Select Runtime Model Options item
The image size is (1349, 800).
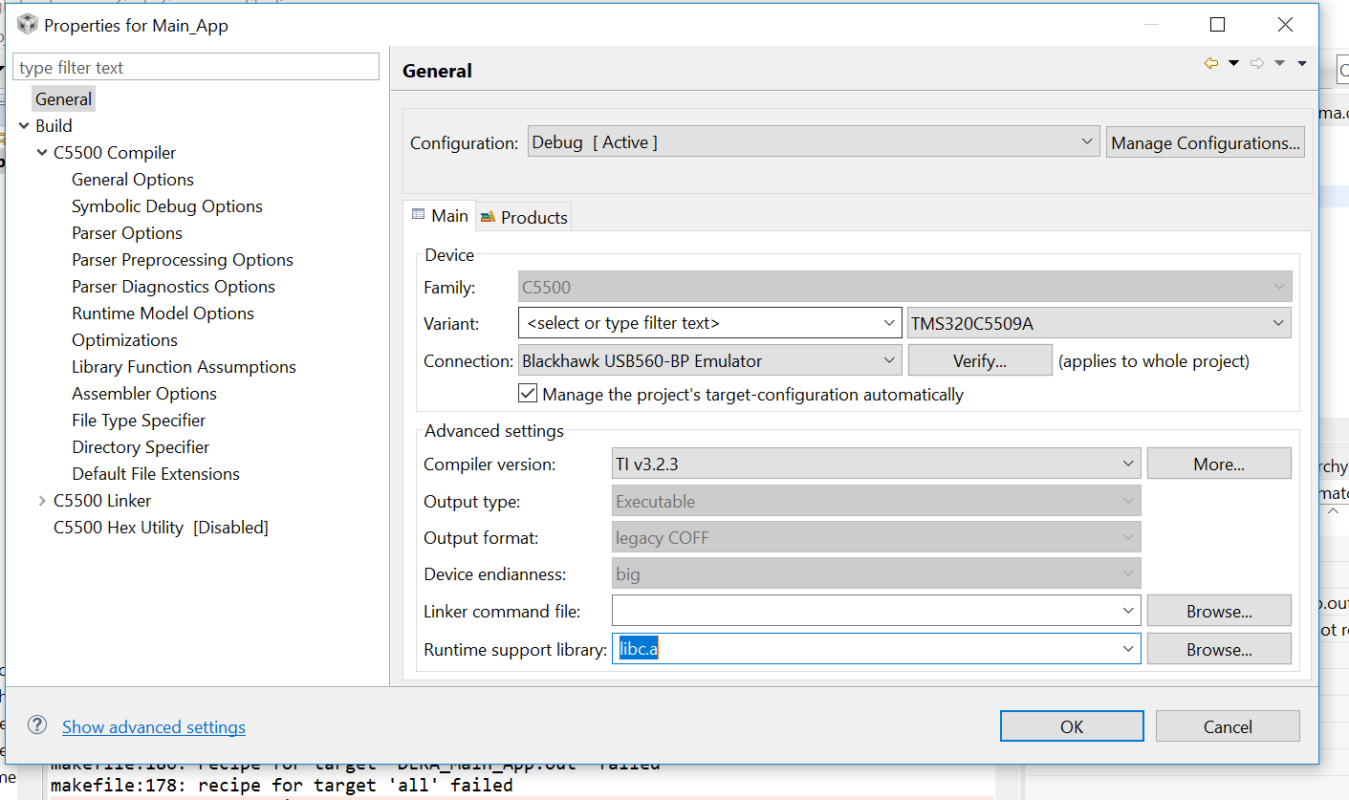point(163,313)
